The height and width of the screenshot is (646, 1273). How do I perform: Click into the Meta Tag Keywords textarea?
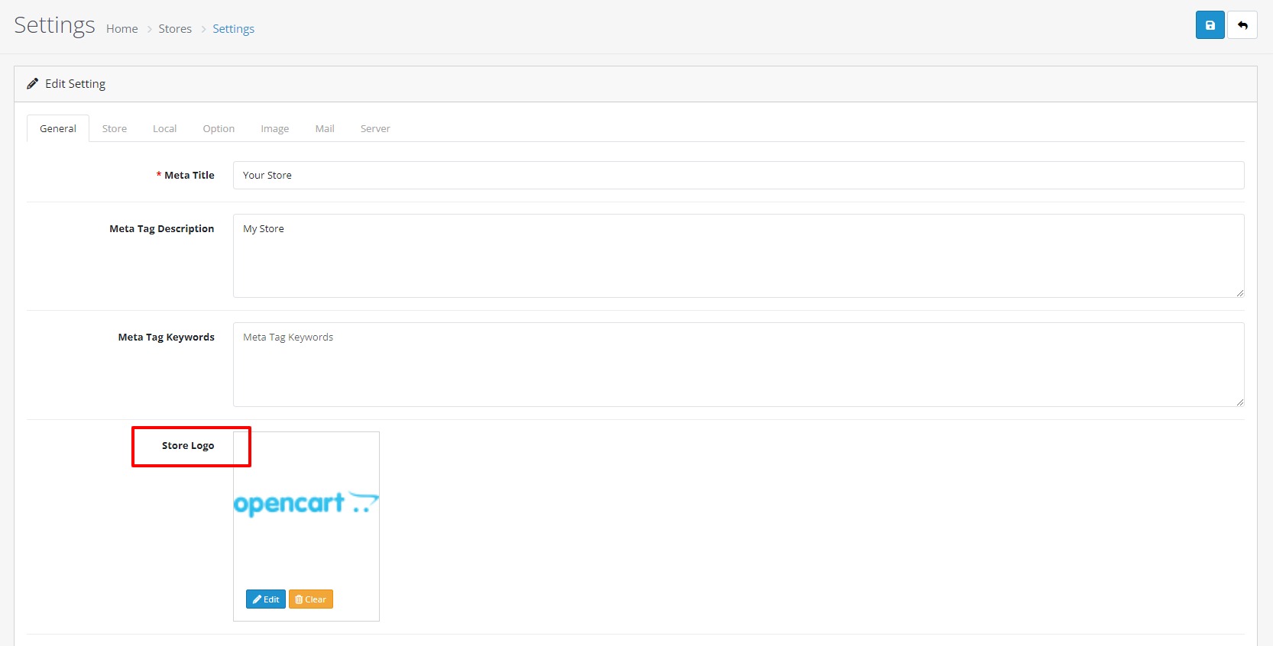(x=738, y=364)
